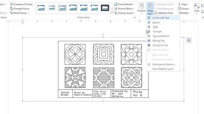Select first picture style thumbnail
This screenshot has width=204, height=114.
(41, 8)
